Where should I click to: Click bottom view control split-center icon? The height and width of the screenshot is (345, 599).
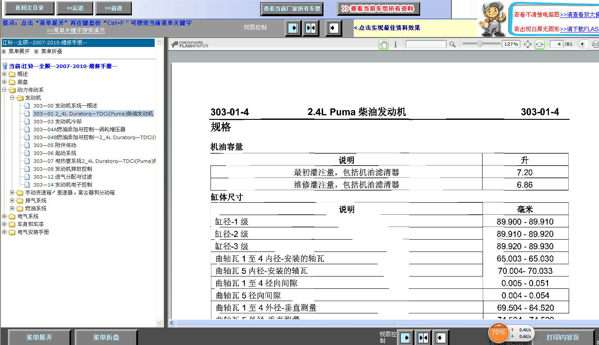423,338
